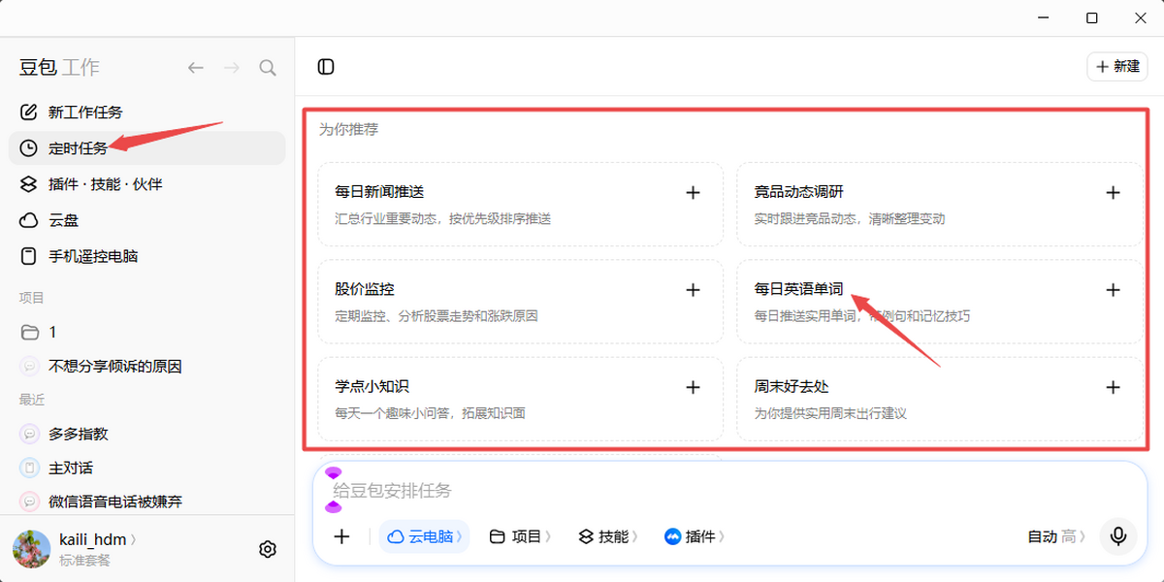Click description 为你提供实用周末出行建议
1164x582 pixels.
tap(830, 413)
